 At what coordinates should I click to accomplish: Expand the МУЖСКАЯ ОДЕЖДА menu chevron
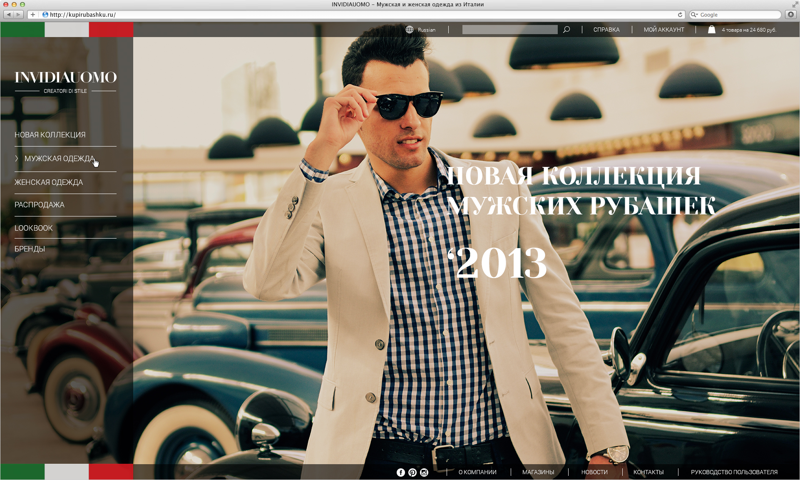pos(17,159)
